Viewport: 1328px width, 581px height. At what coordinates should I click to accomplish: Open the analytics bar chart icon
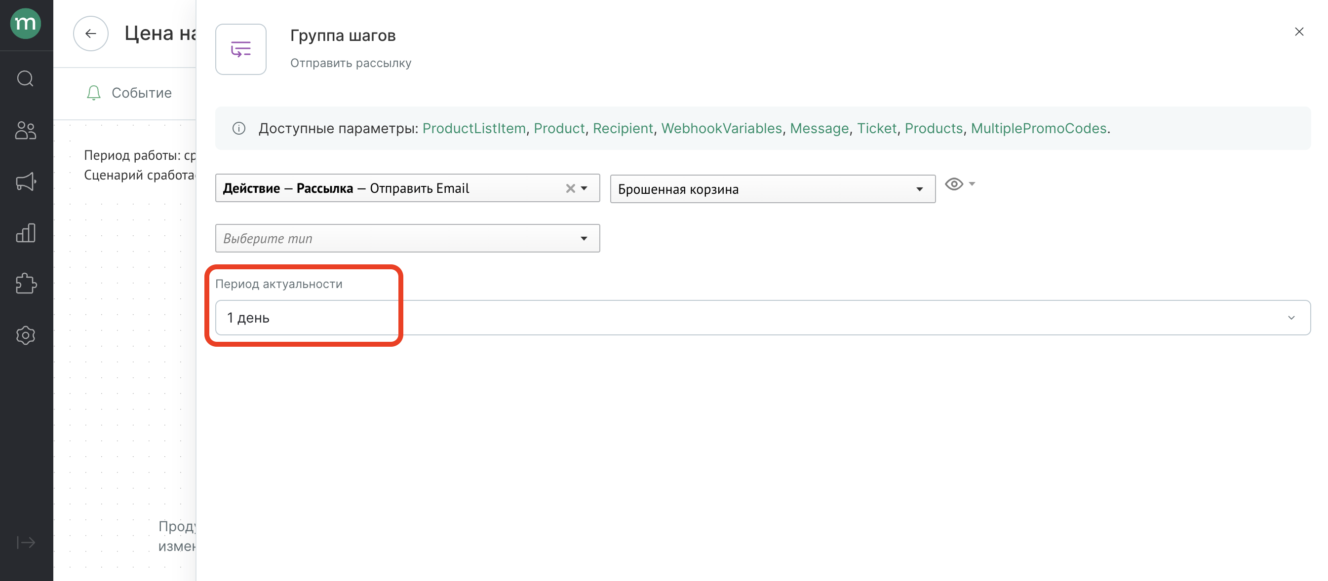[25, 233]
